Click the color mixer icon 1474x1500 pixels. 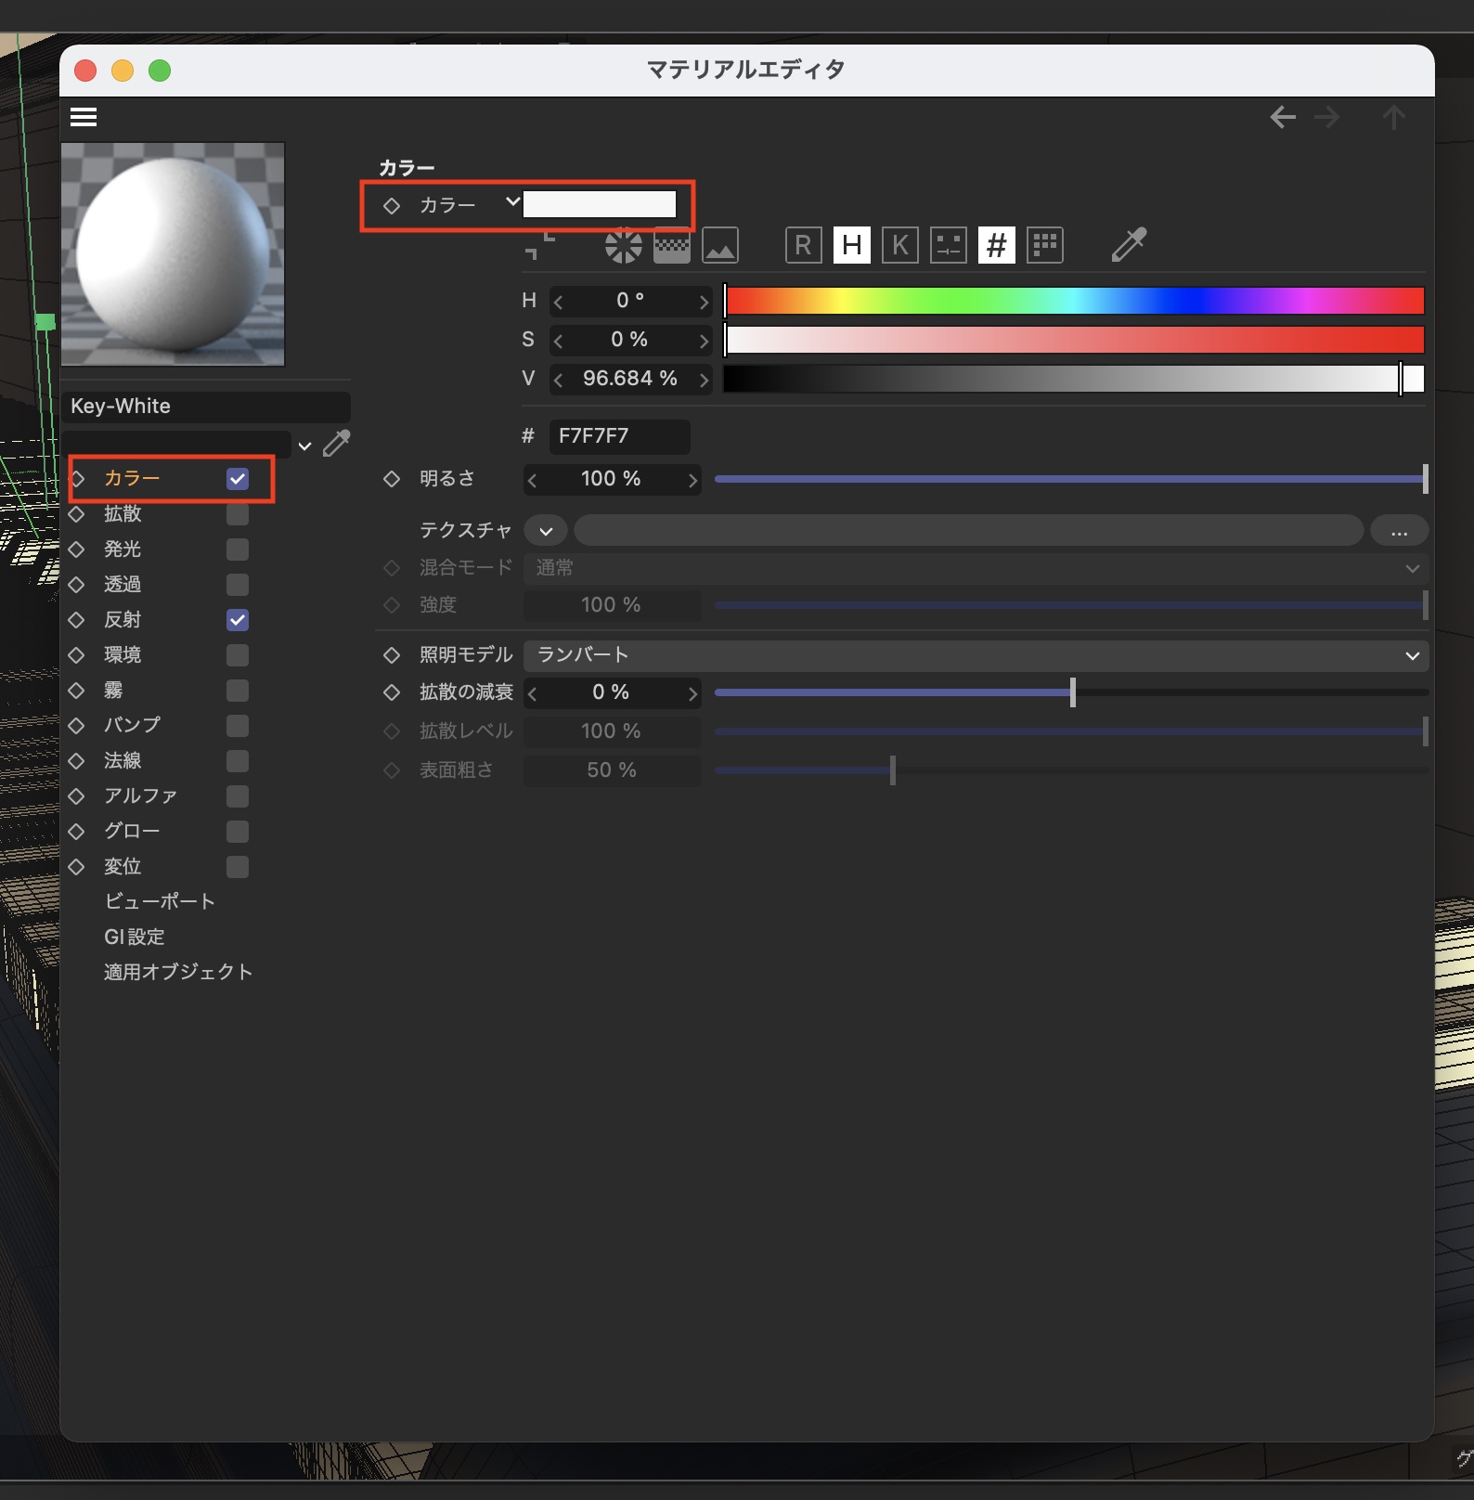tap(948, 246)
